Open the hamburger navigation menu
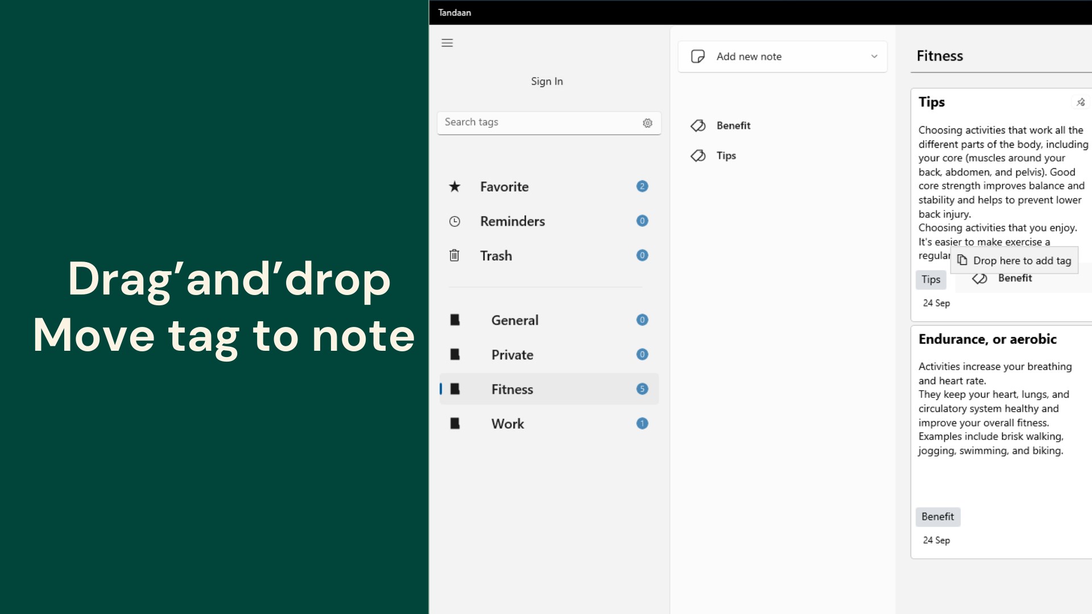 [447, 43]
